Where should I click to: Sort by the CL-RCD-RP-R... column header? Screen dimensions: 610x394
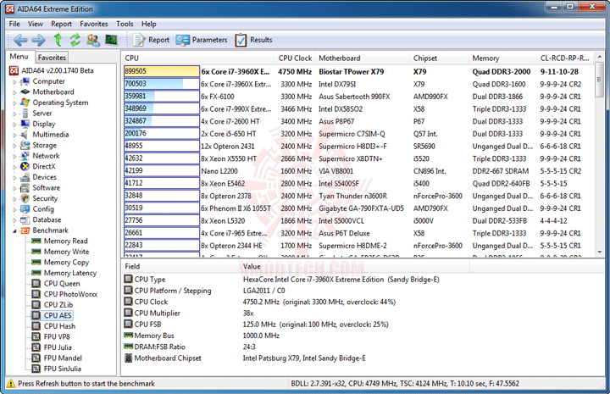click(565, 58)
